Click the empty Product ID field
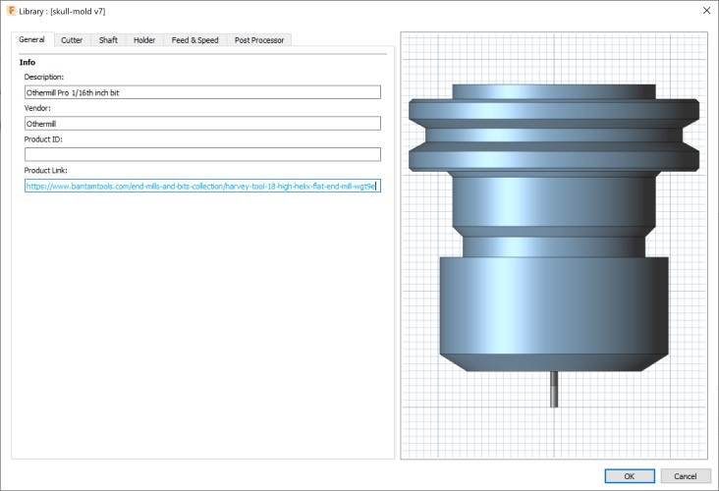Image resolution: width=719 pixels, height=491 pixels. pos(202,154)
